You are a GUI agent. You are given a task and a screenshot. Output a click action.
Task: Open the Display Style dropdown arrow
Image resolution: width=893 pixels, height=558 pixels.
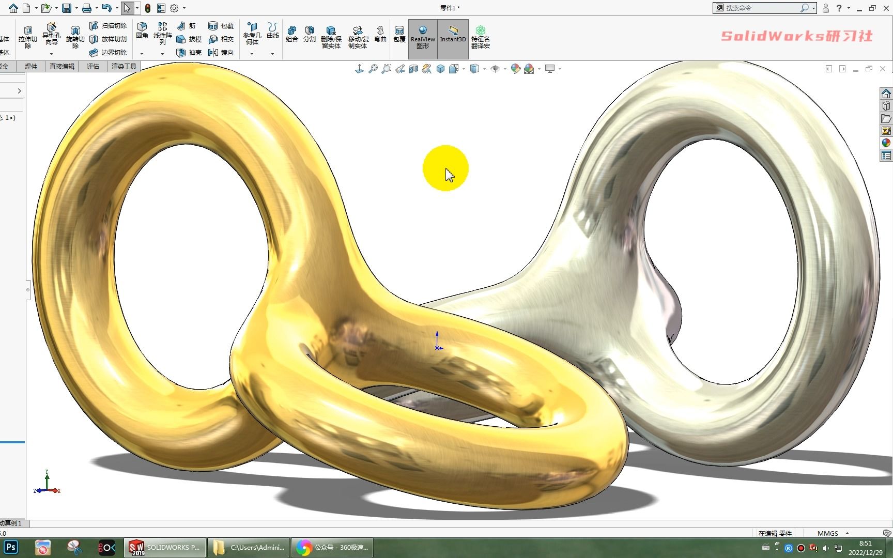click(484, 69)
